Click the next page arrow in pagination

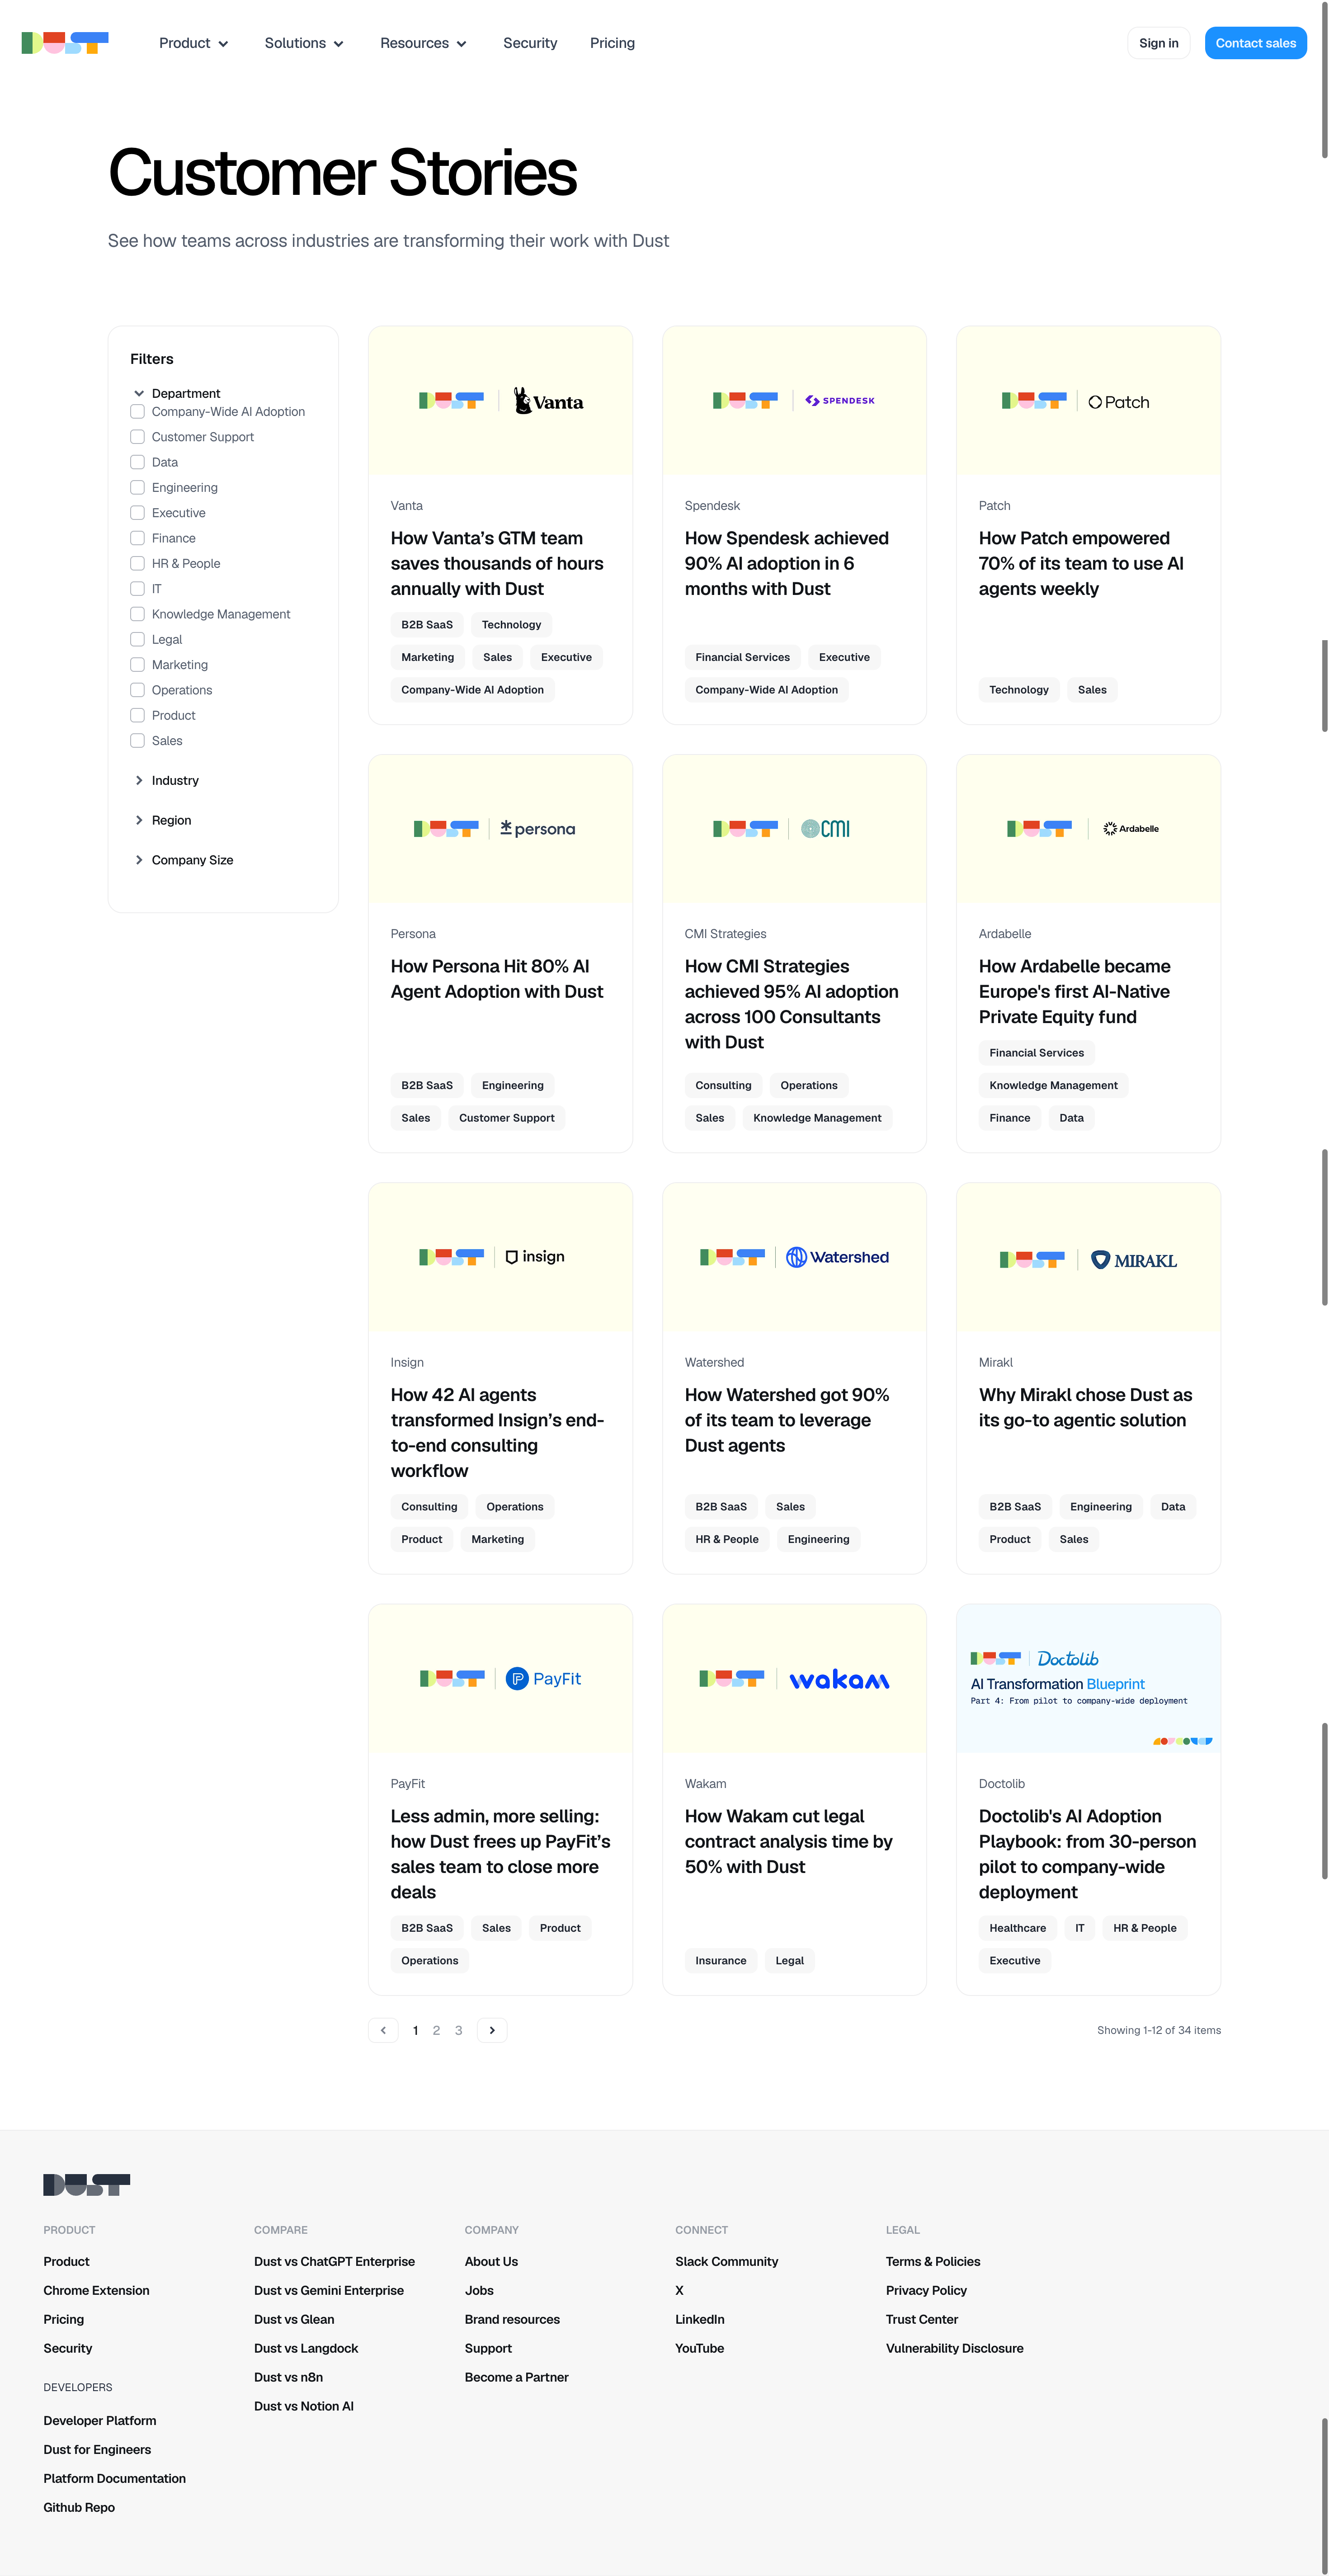(491, 2030)
